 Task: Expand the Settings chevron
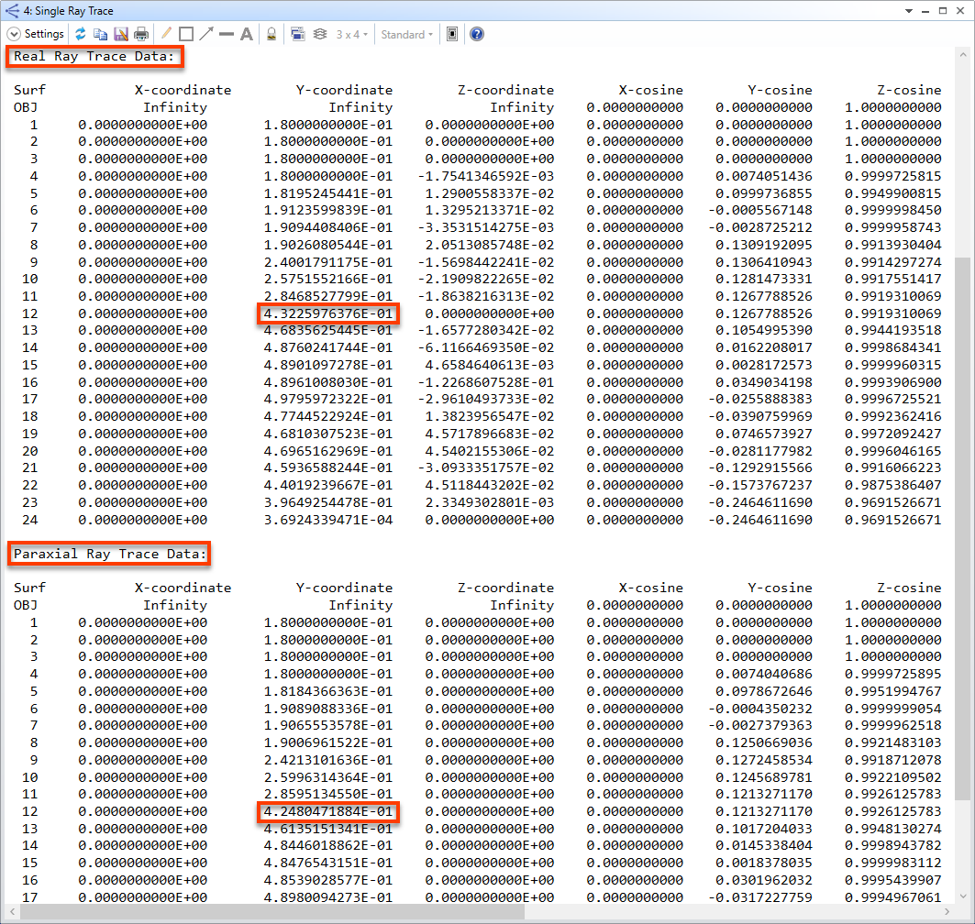tap(14, 34)
